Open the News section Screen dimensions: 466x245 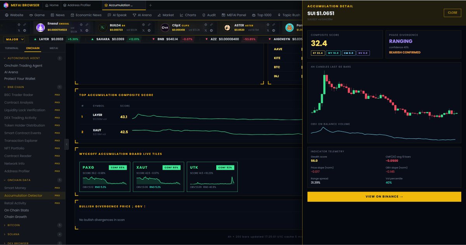click(x=57, y=15)
